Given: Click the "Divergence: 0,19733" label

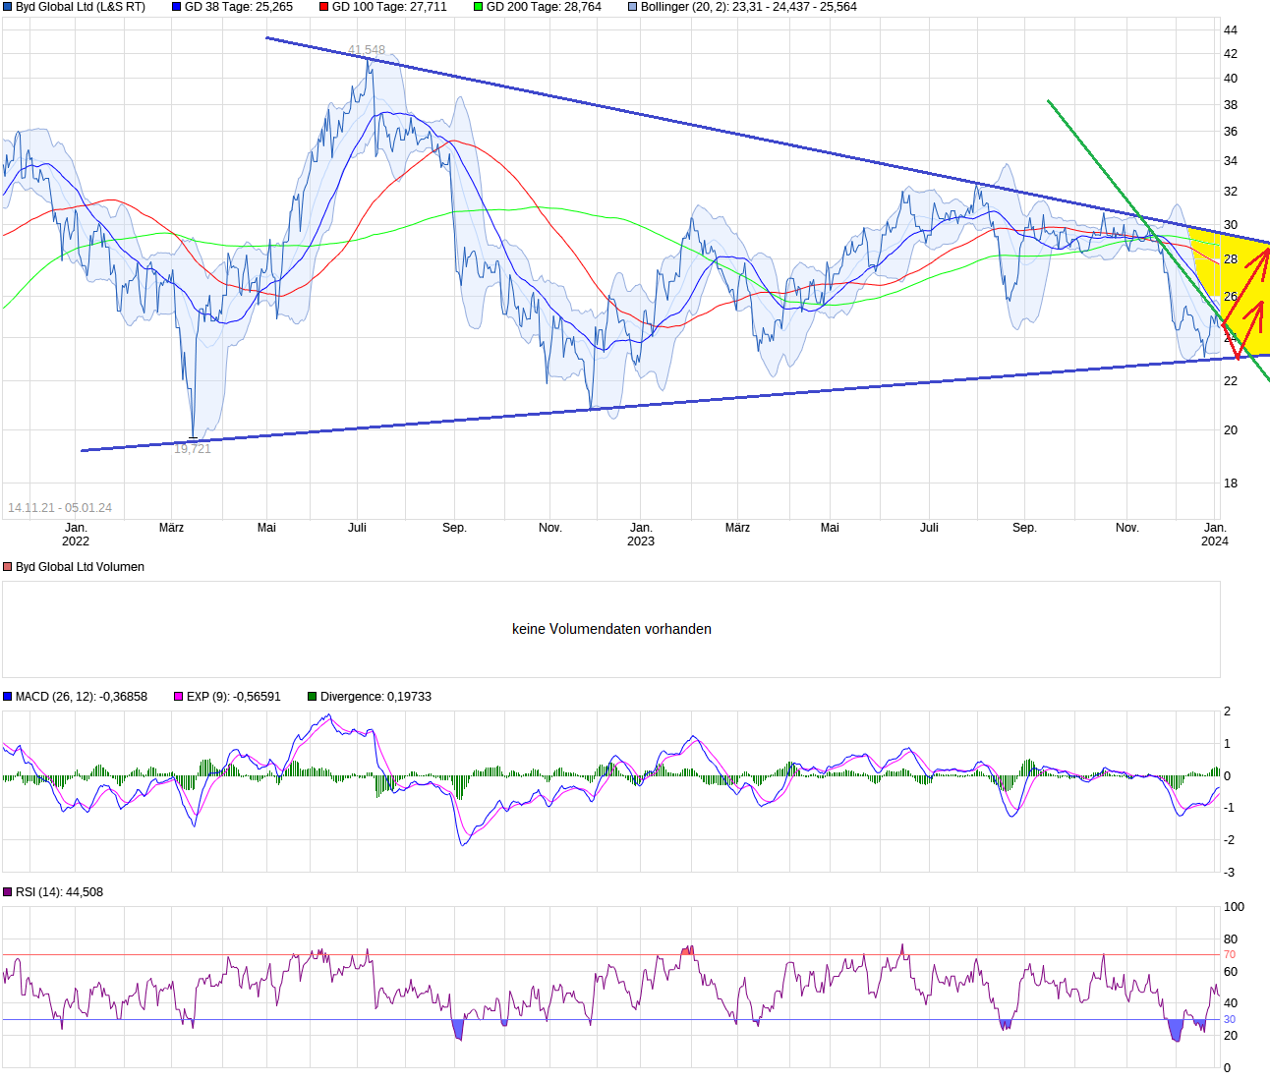Looking at the screenshot, I should [375, 697].
